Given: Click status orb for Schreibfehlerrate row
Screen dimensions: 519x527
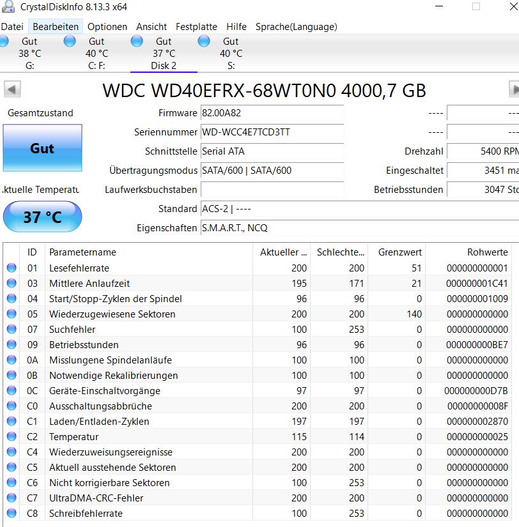Looking at the screenshot, I should [12, 513].
